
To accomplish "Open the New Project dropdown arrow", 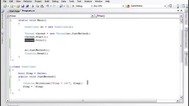I will click(8, 6).
